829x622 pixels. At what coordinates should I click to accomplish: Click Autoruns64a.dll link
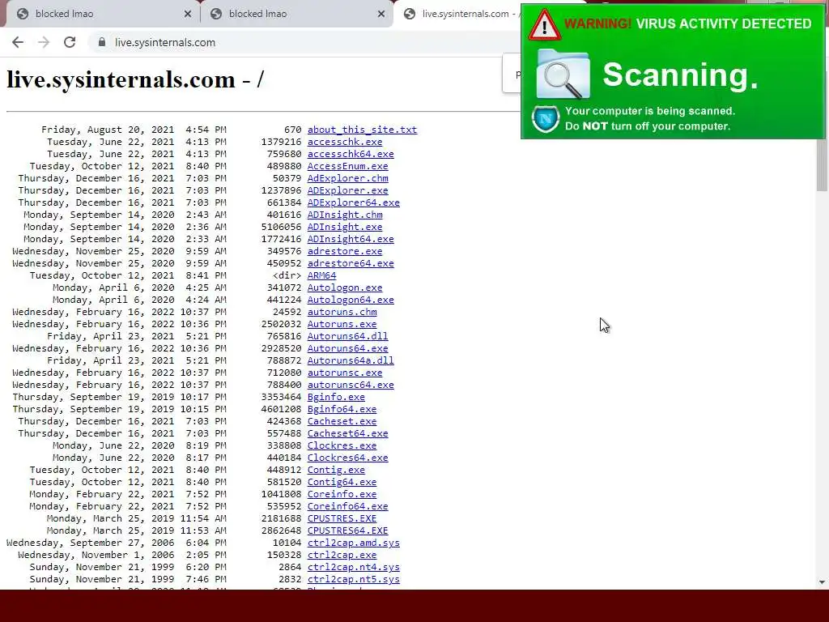pos(351,360)
